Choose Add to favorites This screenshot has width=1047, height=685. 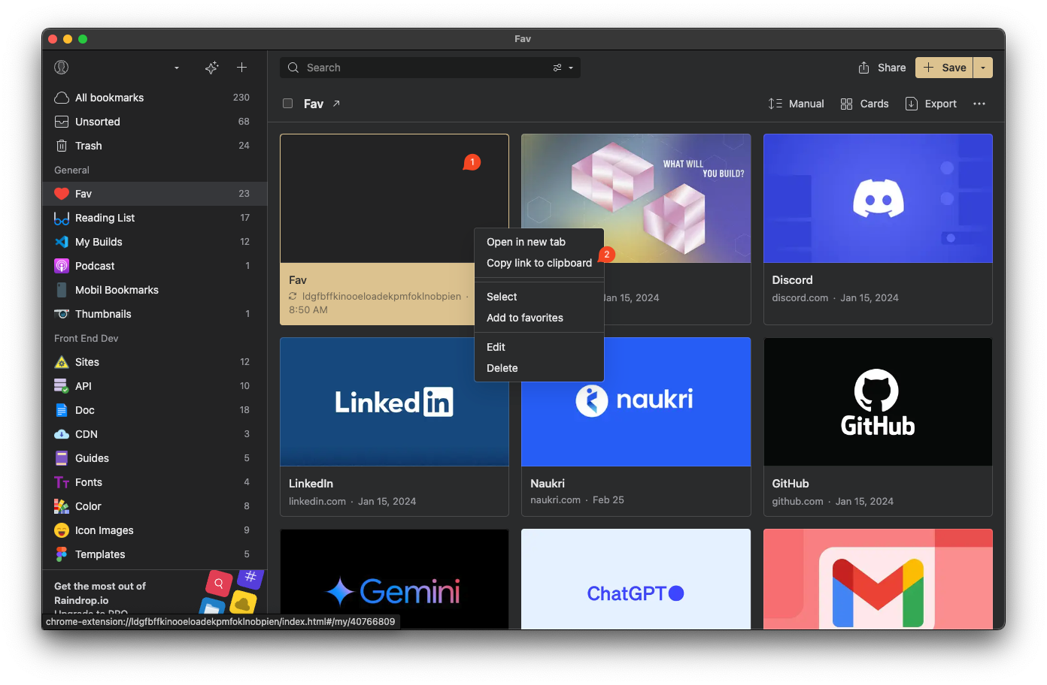[x=539, y=318]
